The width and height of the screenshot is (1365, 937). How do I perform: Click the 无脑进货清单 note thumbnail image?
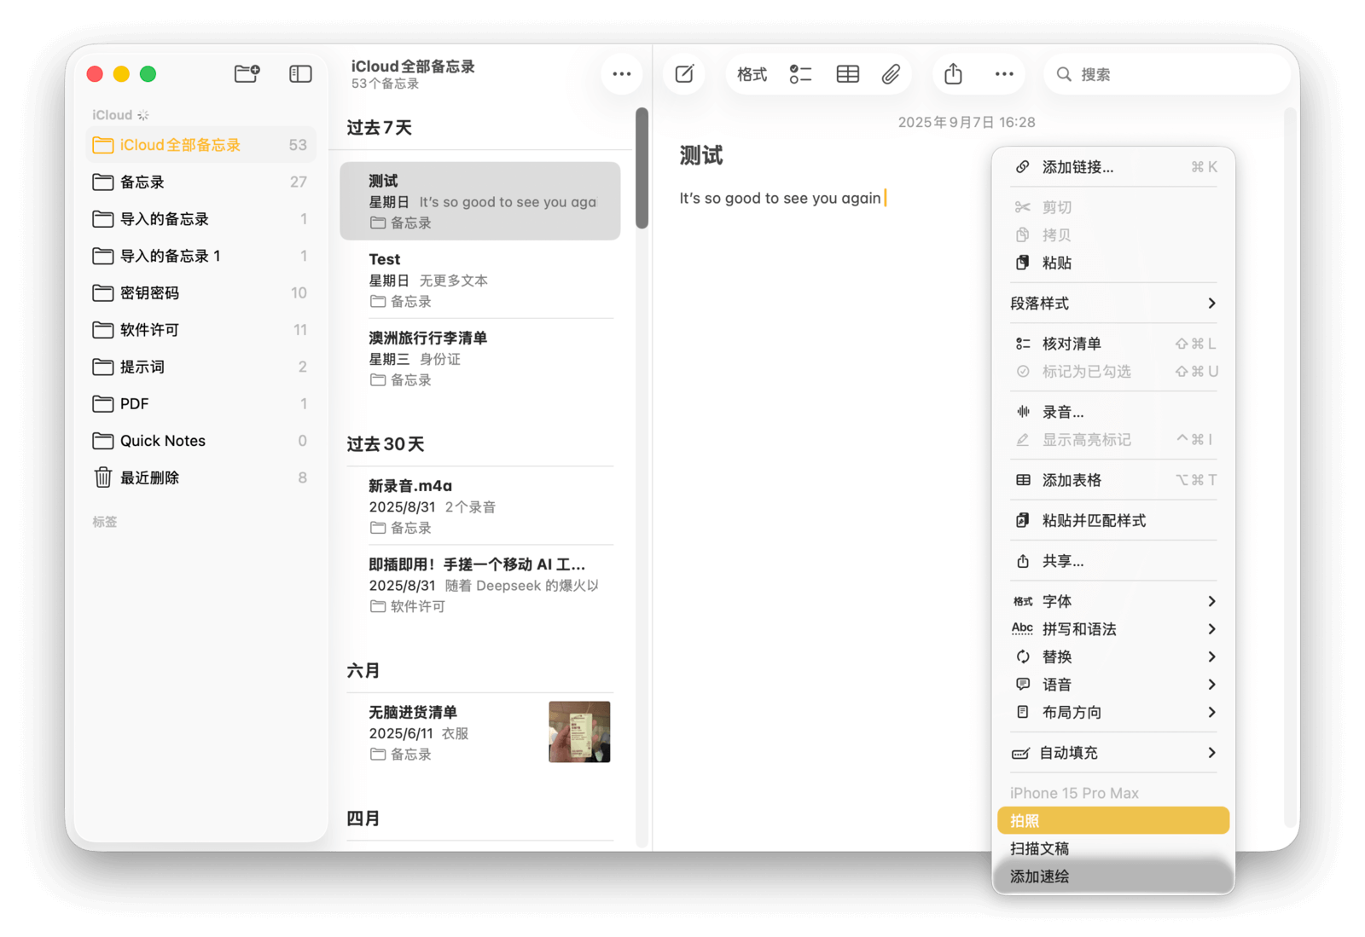click(579, 732)
